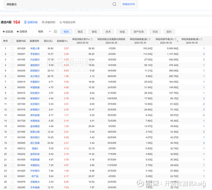Open the 邮储银行 stock link
This screenshot has height=190, width=212.
coord(35,98)
